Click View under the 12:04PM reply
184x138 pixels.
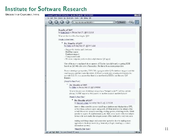tap(83, 97)
